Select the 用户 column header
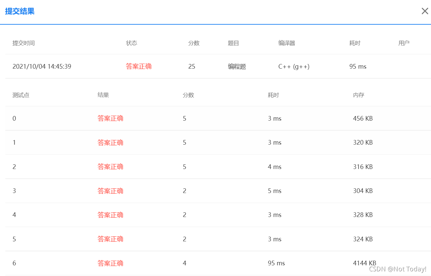The height and width of the screenshot is (276, 431). coord(404,43)
